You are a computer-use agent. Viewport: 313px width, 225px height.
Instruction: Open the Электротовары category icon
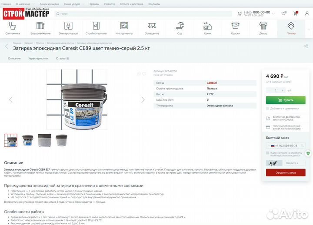[68, 27]
